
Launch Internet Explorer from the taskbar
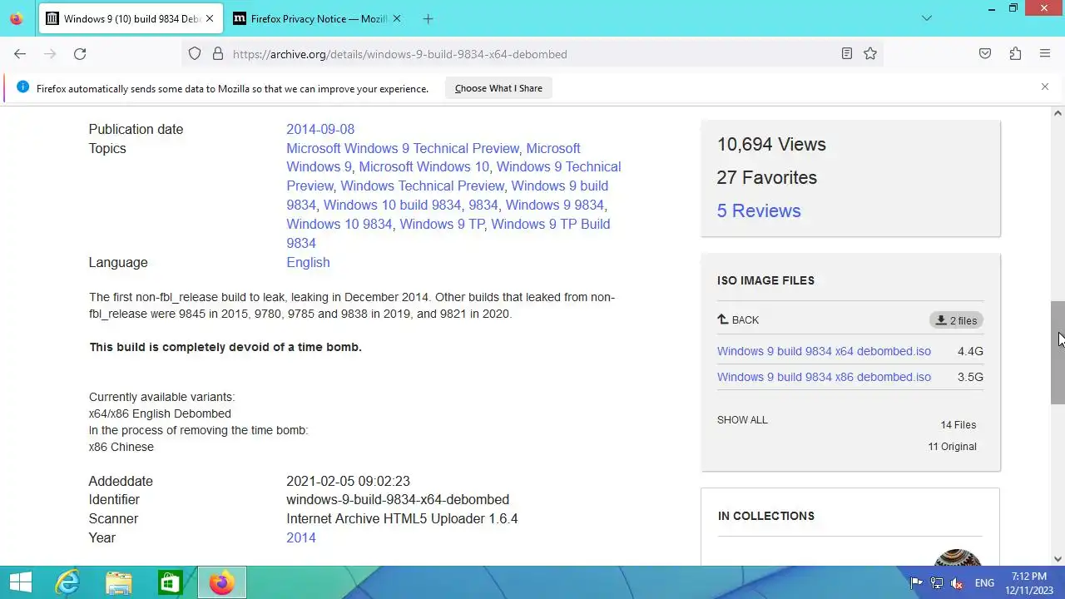pyautogui.click(x=67, y=582)
